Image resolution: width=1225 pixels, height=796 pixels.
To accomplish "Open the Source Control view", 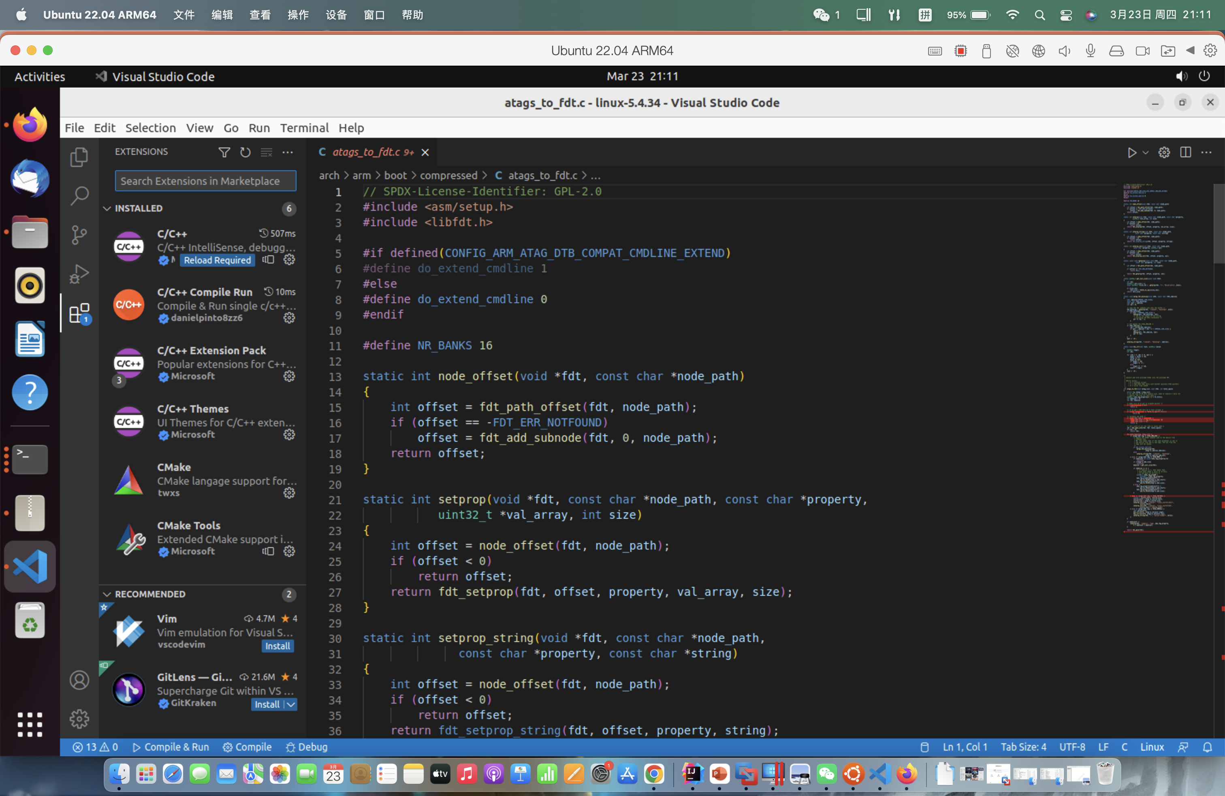I will point(79,235).
